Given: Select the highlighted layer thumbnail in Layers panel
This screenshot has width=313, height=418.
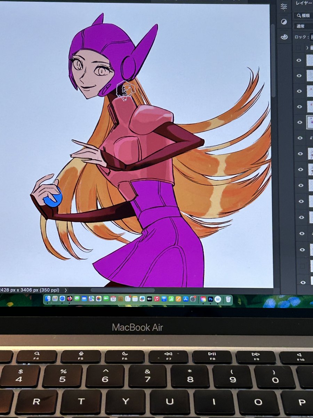Looking at the screenshot, I should pyautogui.click(x=310, y=122).
